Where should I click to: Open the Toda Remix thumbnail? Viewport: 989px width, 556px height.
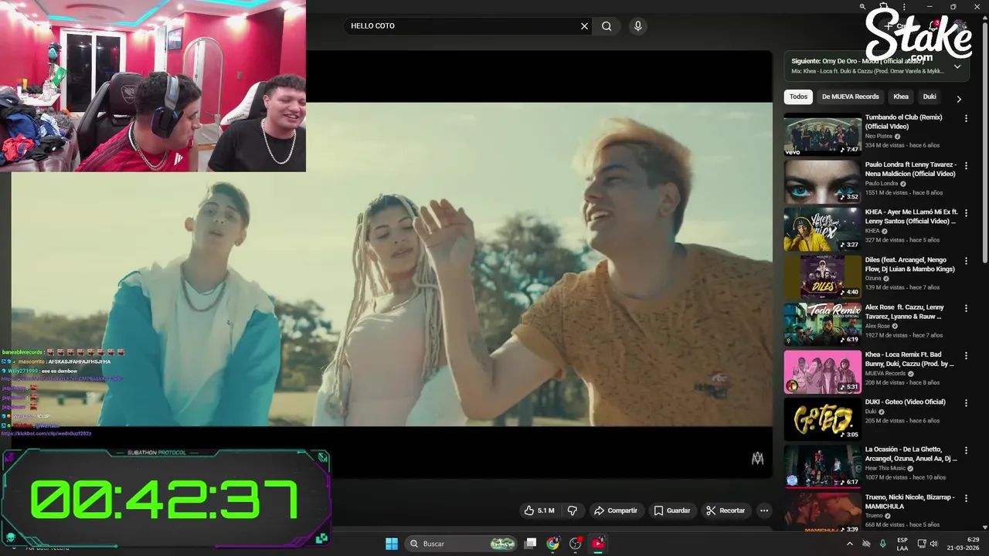tap(823, 324)
